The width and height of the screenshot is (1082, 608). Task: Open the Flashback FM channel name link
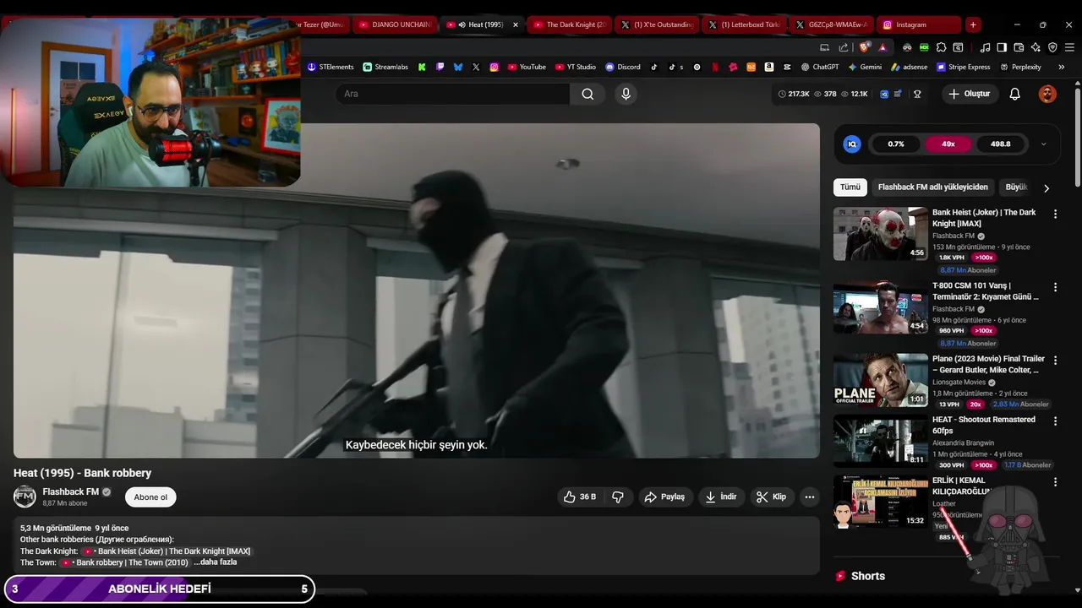(x=71, y=491)
